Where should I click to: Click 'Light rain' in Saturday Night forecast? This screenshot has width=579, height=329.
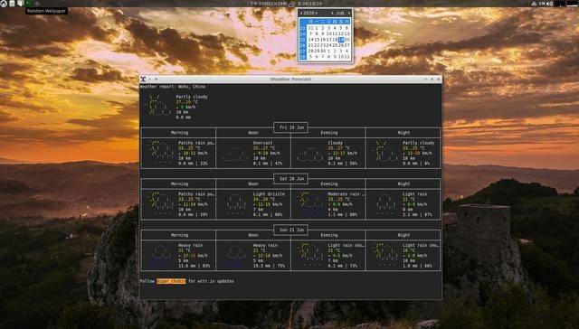click(x=414, y=194)
